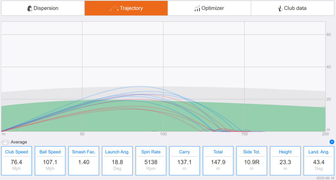Screen dimensions: 336x180
Task: Close the Average data panel
Action: [x=332, y=142]
